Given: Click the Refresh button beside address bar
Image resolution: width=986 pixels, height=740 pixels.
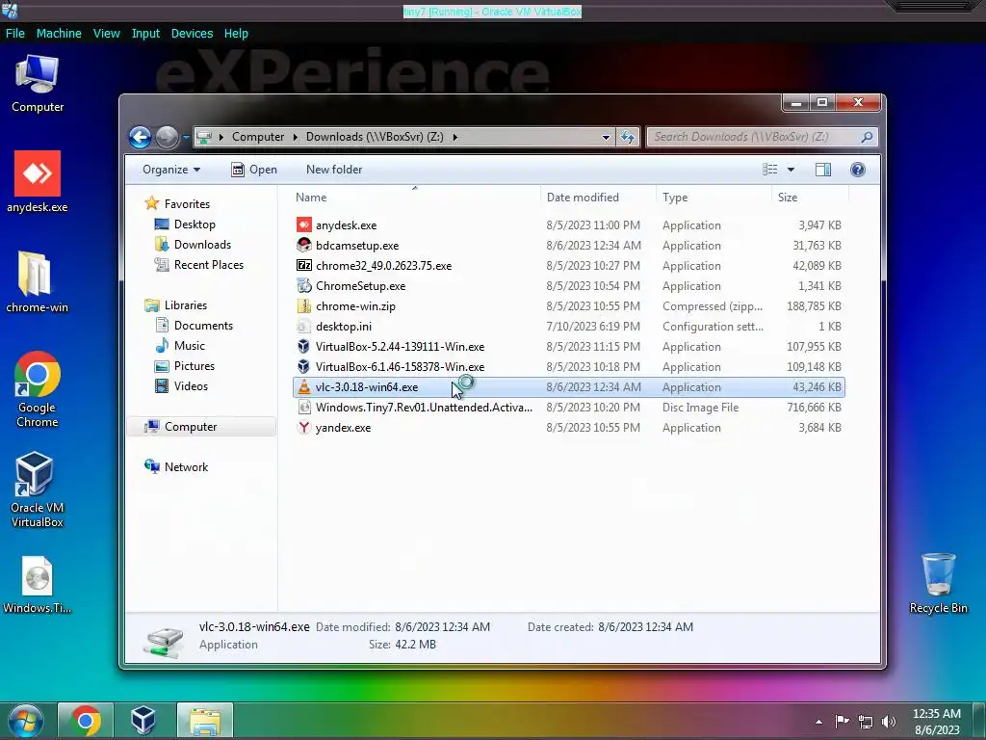Looking at the screenshot, I should point(628,137).
